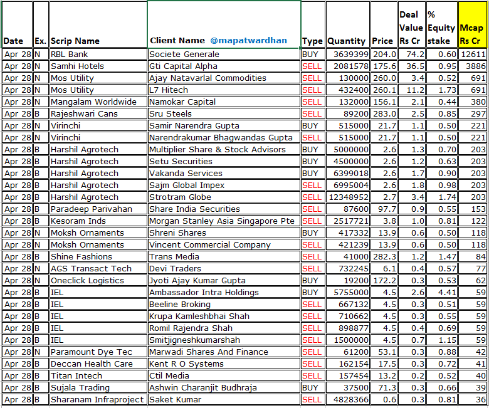Select the 'Gti Capital Alpha' cell
This screenshot has height=408, width=489.
pyautogui.click(x=224, y=66)
